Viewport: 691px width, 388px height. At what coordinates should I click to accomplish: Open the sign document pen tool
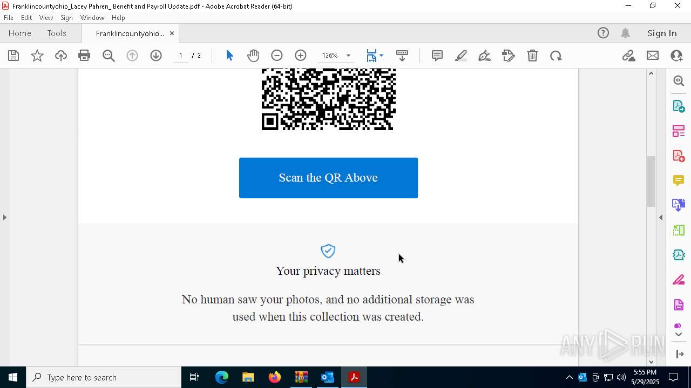485,56
